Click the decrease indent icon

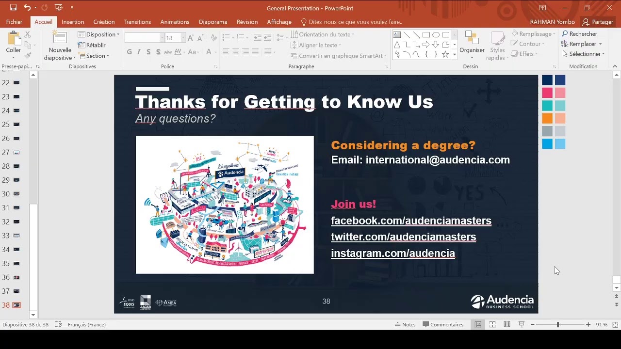258,38
